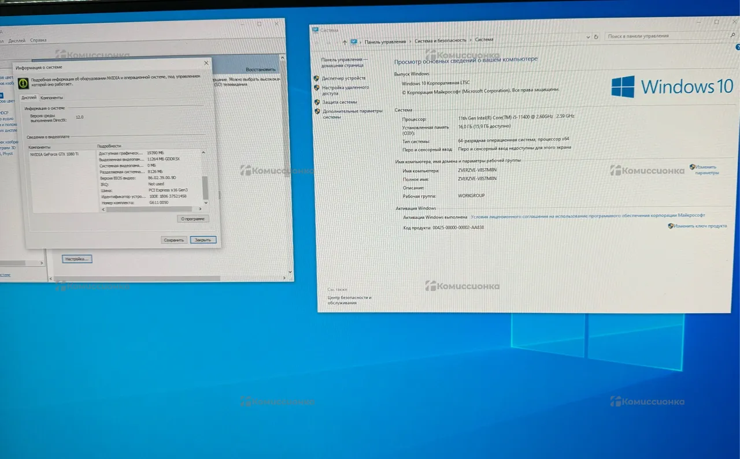The height and width of the screenshot is (459, 740).
Task: Click shield icon beside Дополнительные параметры системы
Action: [x=317, y=111]
